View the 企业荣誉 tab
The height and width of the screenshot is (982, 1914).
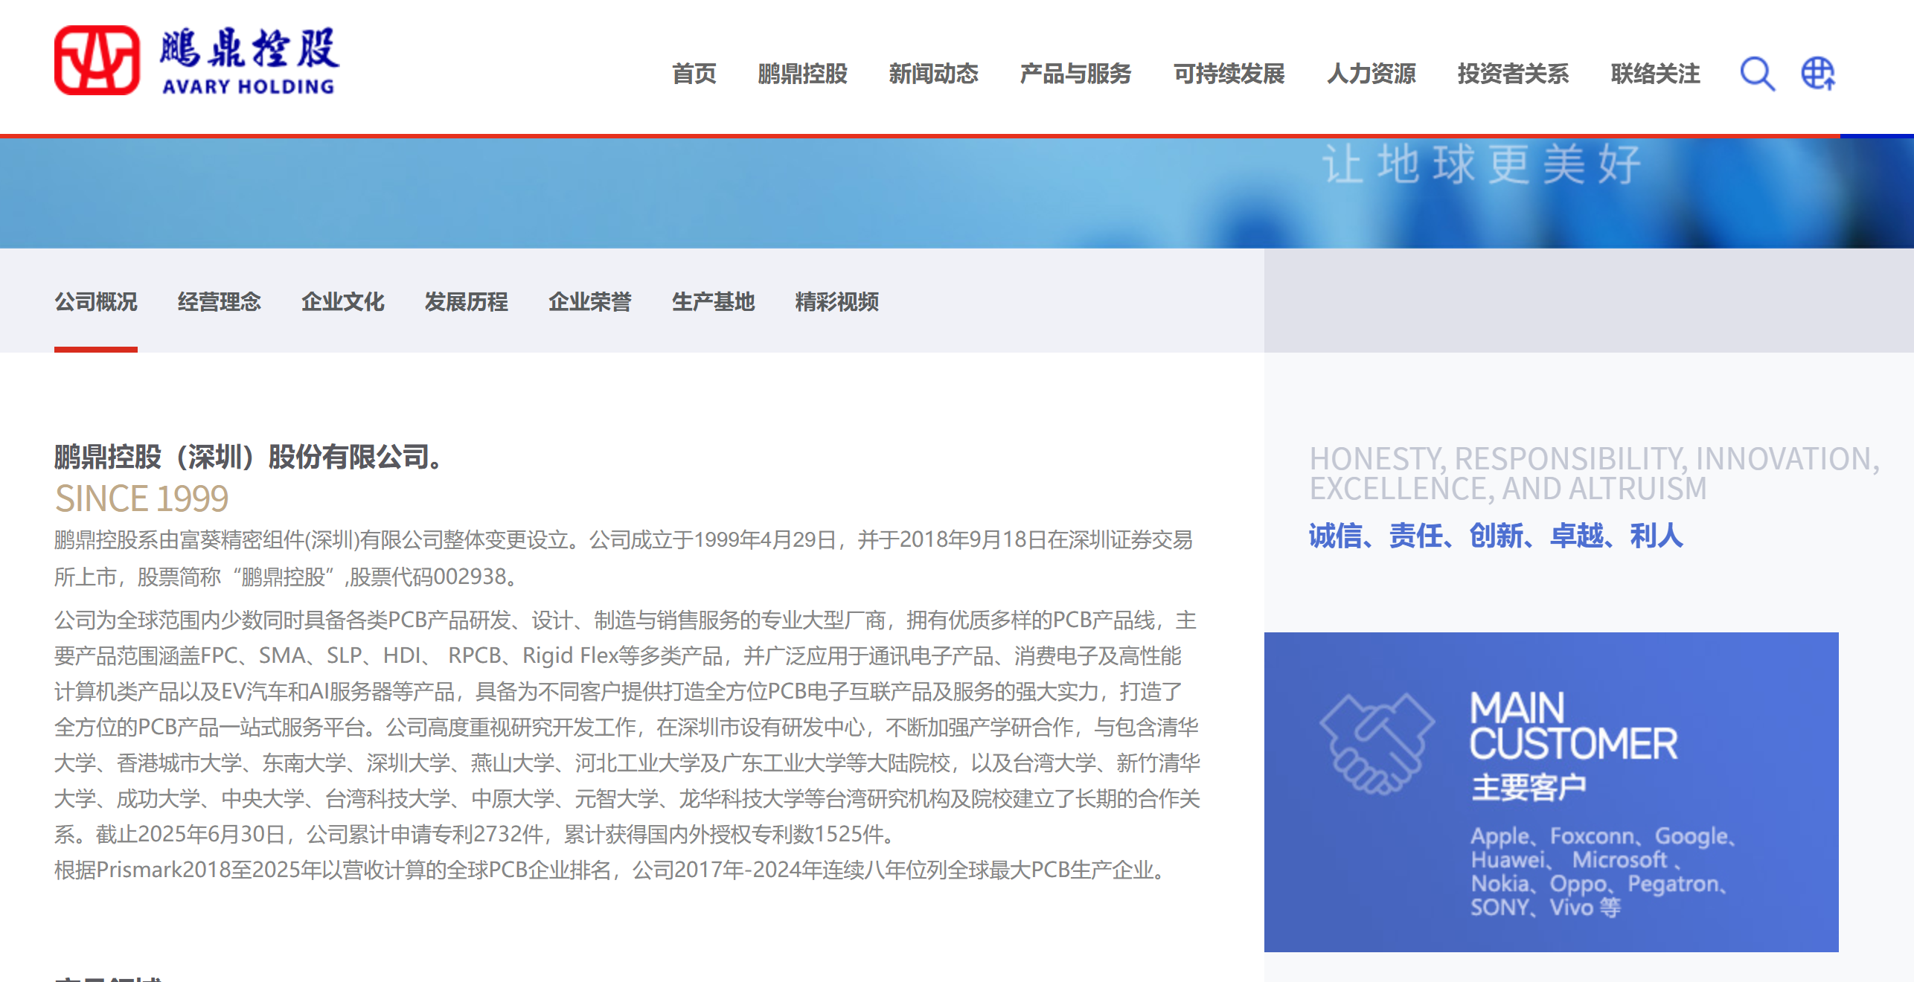click(x=590, y=301)
